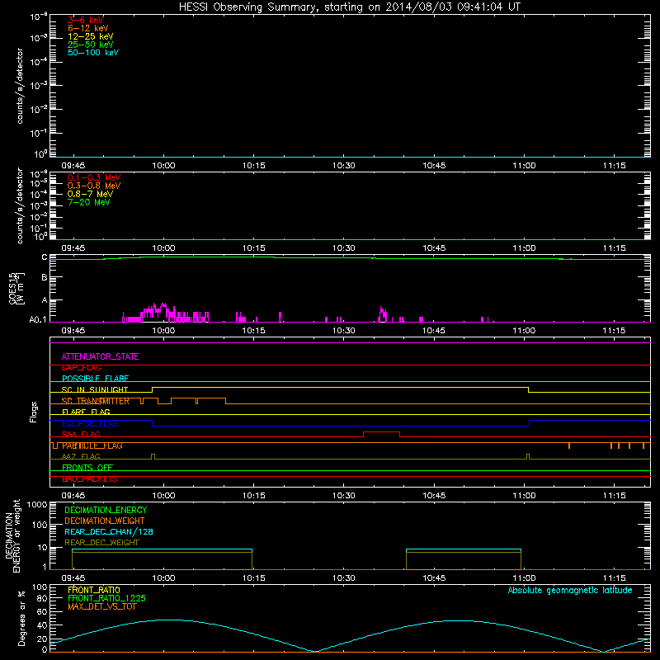The height and width of the screenshot is (660, 660).
Task: Click the 10:15 tick under the keV panel
Action: point(254,166)
